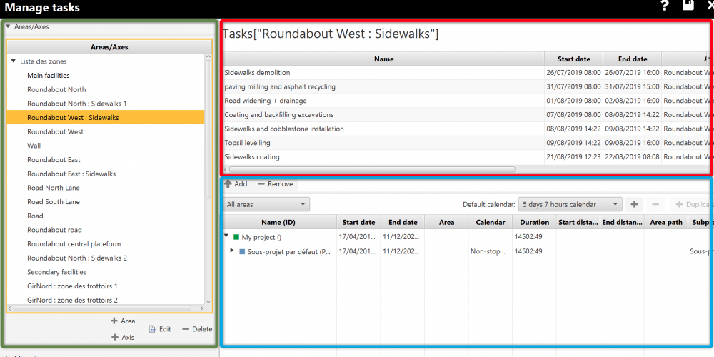
Task: Click the Duration column header
Action: [535, 222]
